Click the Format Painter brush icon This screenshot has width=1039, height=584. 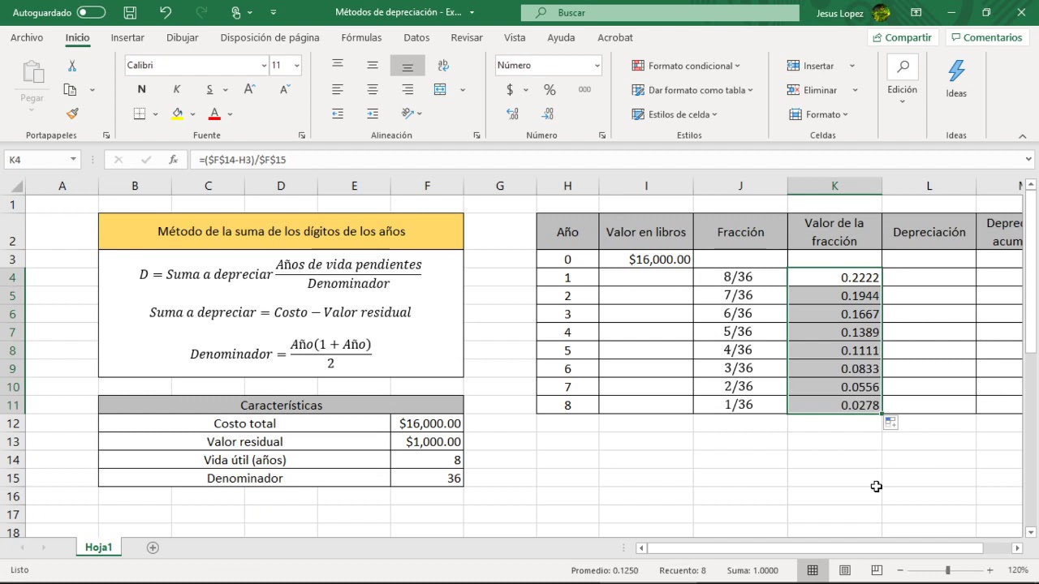point(72,114)
